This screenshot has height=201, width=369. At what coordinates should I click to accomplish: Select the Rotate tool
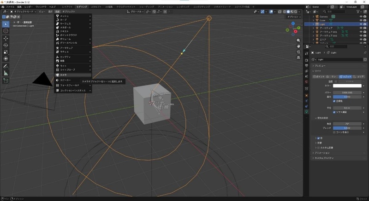[x=6, y=45]
